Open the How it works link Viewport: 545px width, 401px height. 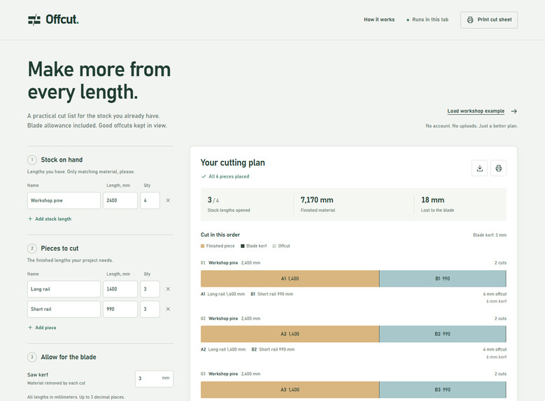pos(379,20)
